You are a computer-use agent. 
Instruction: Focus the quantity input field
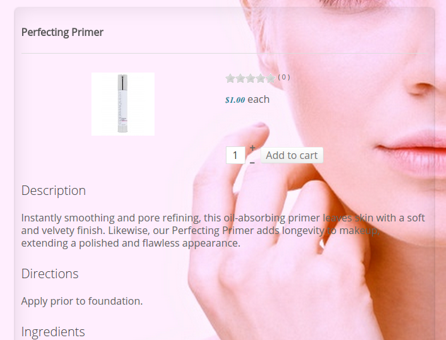[x=235, y=155]
